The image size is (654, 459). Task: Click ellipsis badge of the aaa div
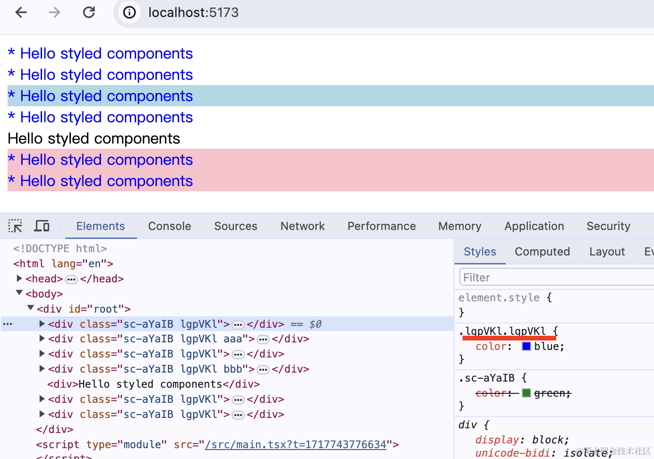click(263, 340)
